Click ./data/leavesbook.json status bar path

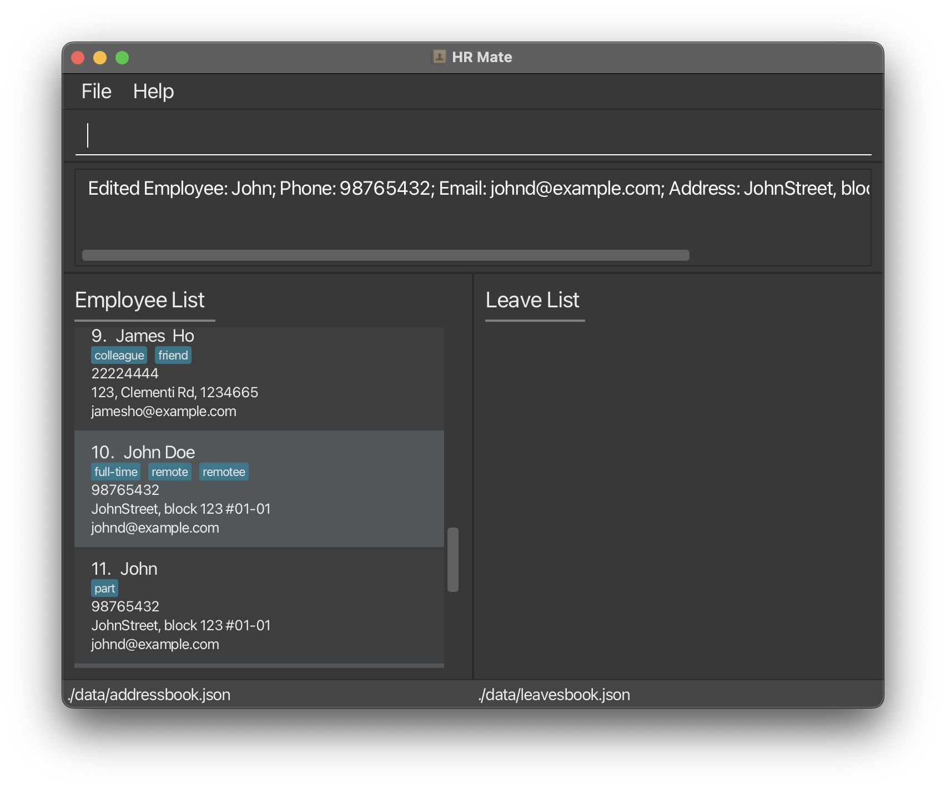coord(554,695)
